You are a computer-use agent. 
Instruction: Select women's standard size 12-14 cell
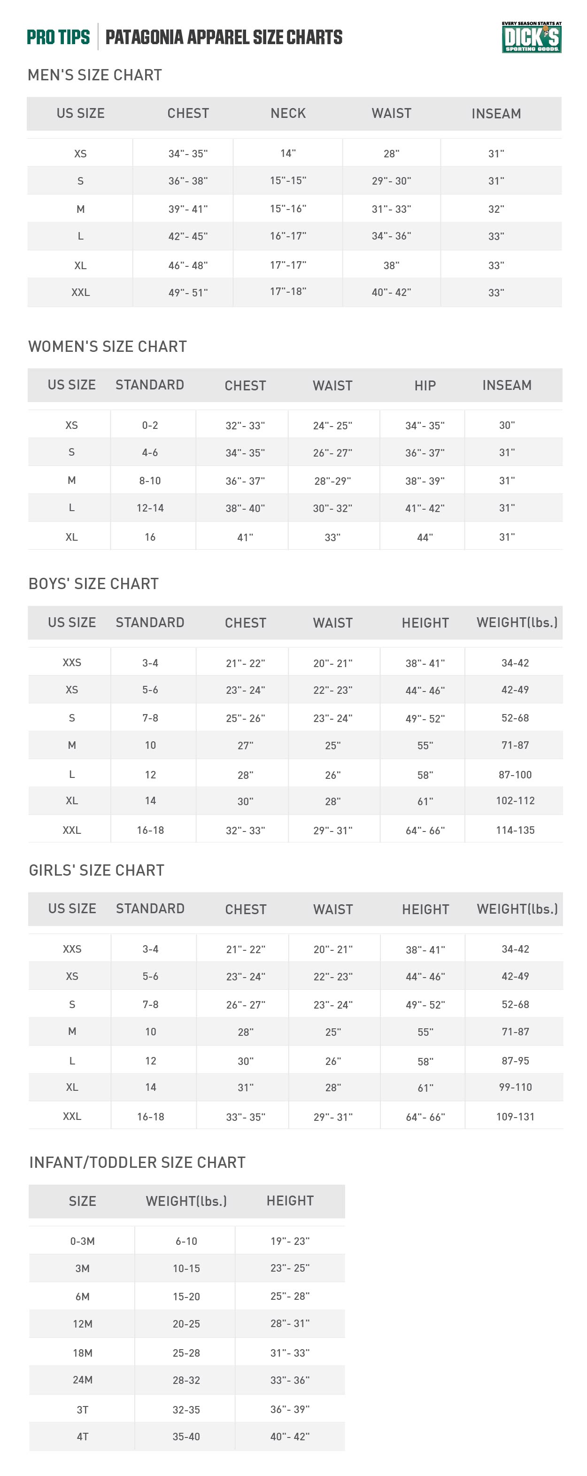pos(149,508)
